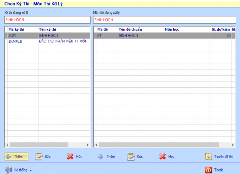Click the Kỳ thi đang xử lý text field
The width and height of the screenshot is (240, 174).
point(47,20)
